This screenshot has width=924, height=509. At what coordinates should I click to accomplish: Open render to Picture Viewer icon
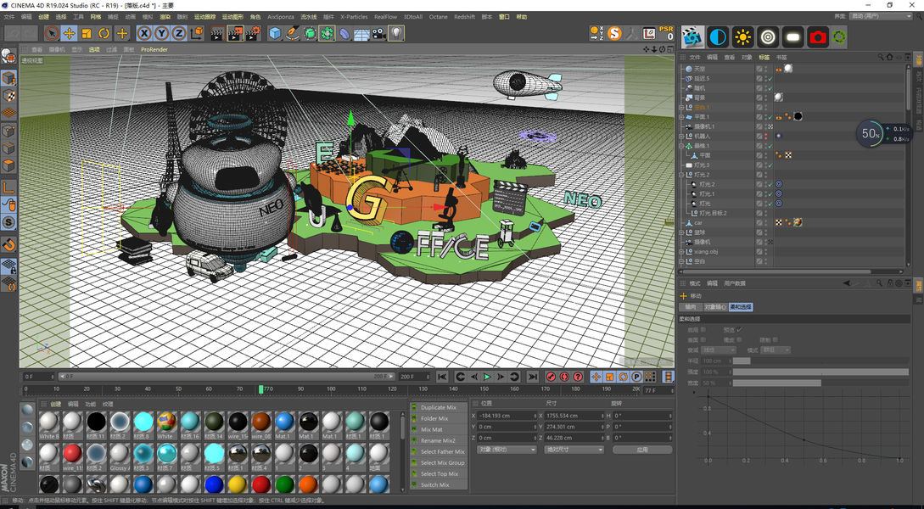click(x=235, y=33)
